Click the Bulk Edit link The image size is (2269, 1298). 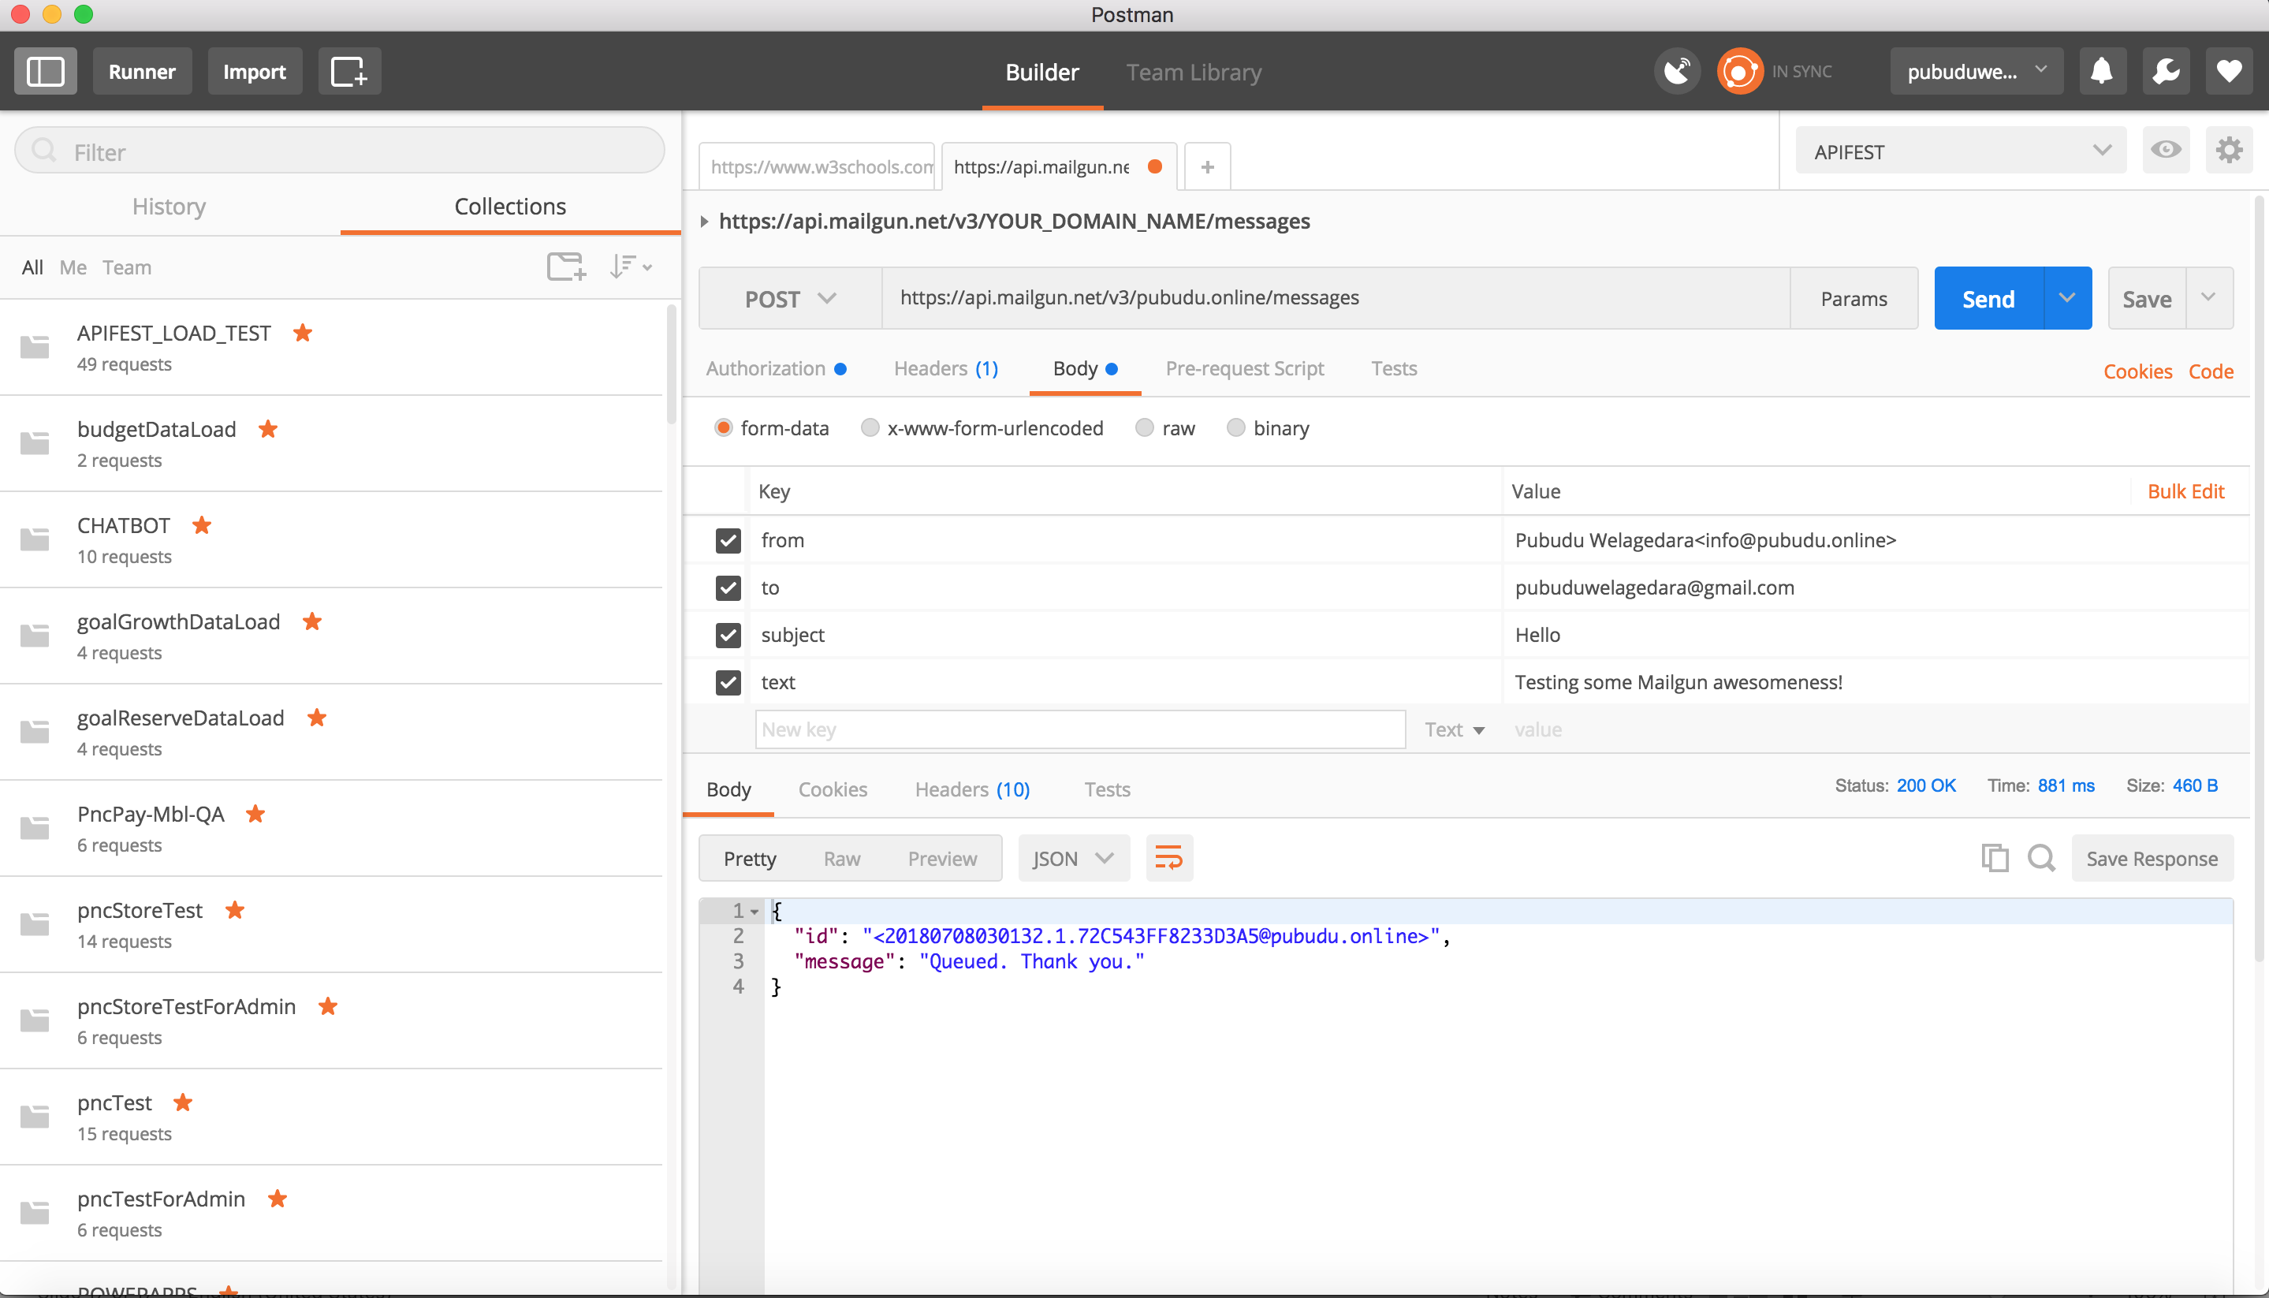[2185, 491]
